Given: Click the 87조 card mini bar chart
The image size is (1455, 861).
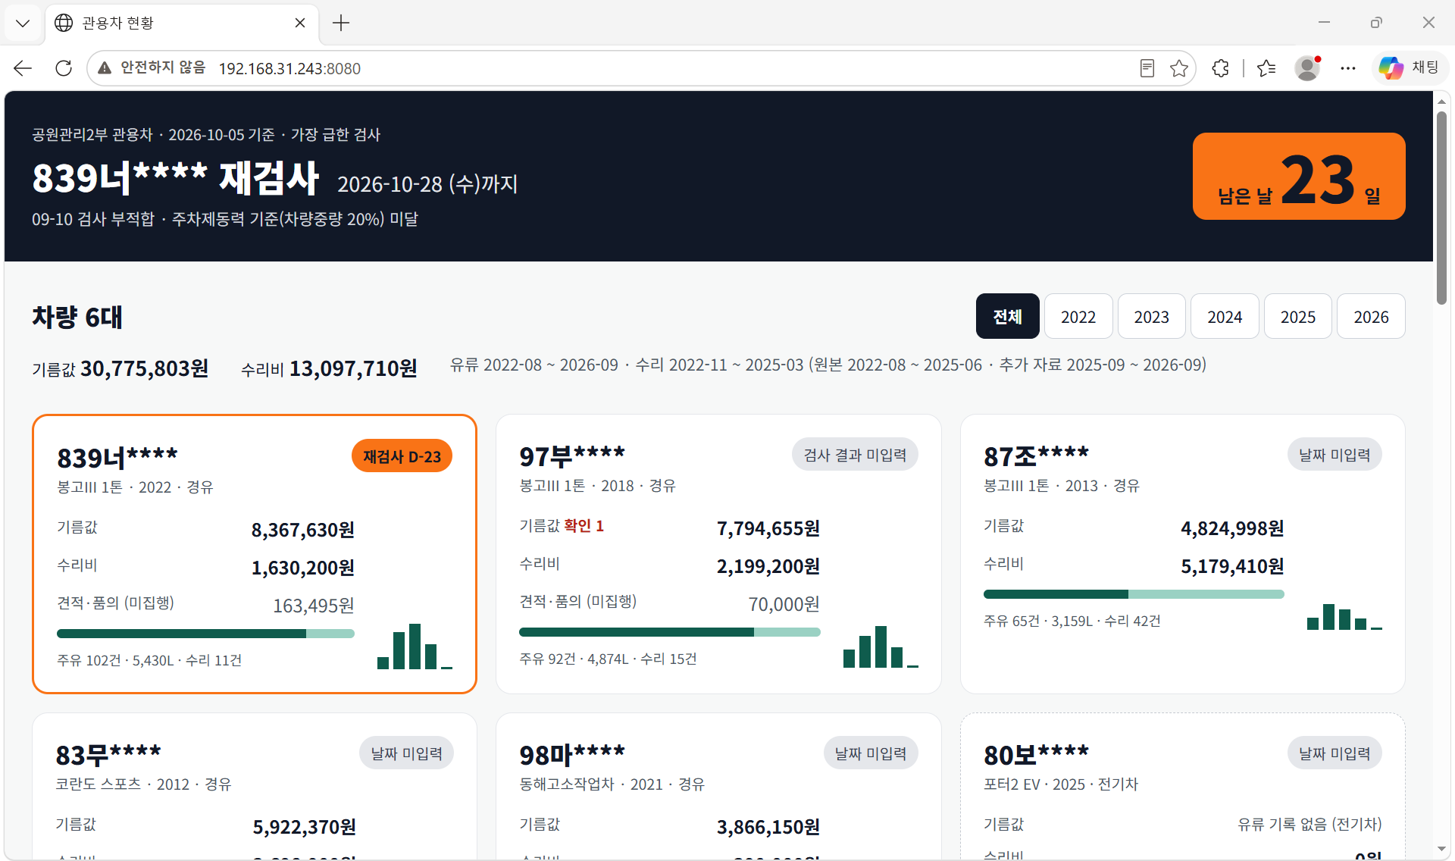Looking at the screenshot, I should pyautogui.click(x=1344, y=616).
